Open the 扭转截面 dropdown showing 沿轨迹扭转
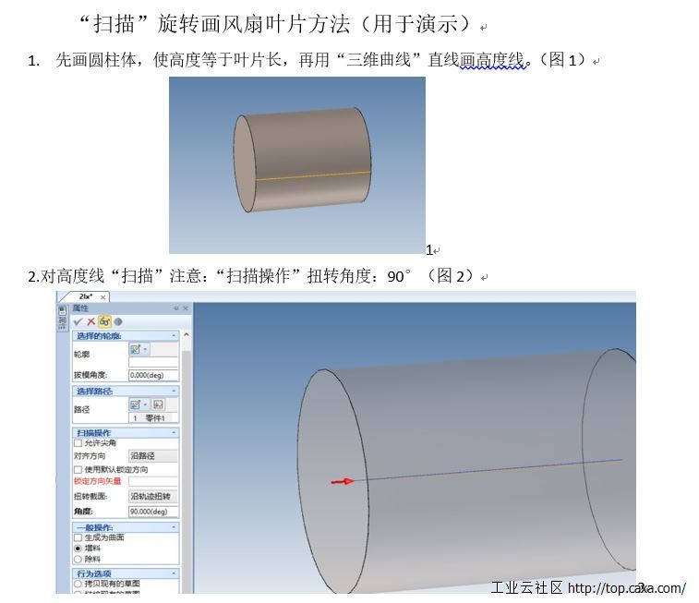The image size is (699, 603). (x=153, y=496)
